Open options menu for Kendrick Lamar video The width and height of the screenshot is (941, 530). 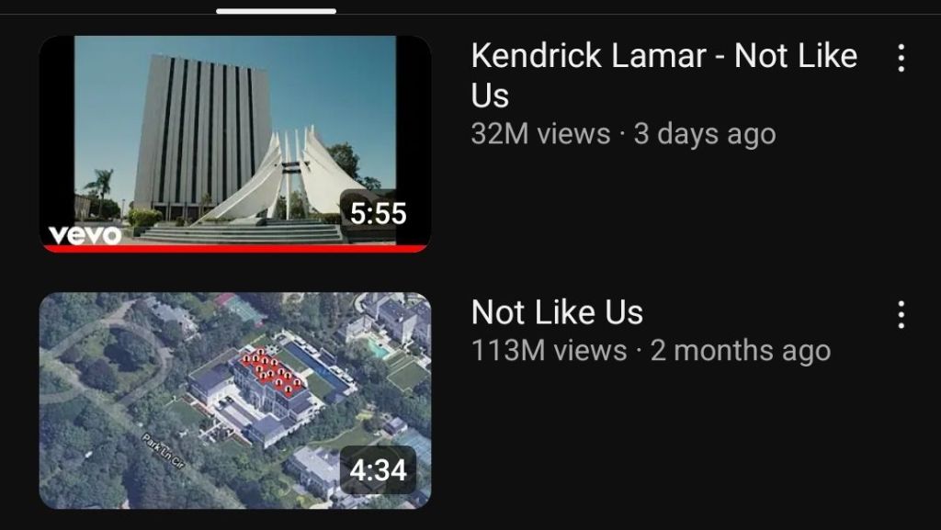click(901, 58)
